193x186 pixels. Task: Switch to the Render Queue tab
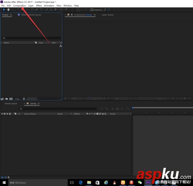pos(11,104)
